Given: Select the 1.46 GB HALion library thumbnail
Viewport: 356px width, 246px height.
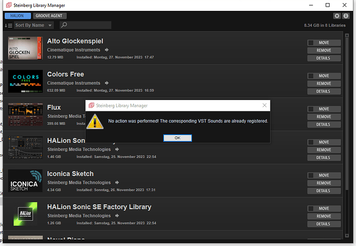Looking at the screenshot, I should click(x=25, y=147).
